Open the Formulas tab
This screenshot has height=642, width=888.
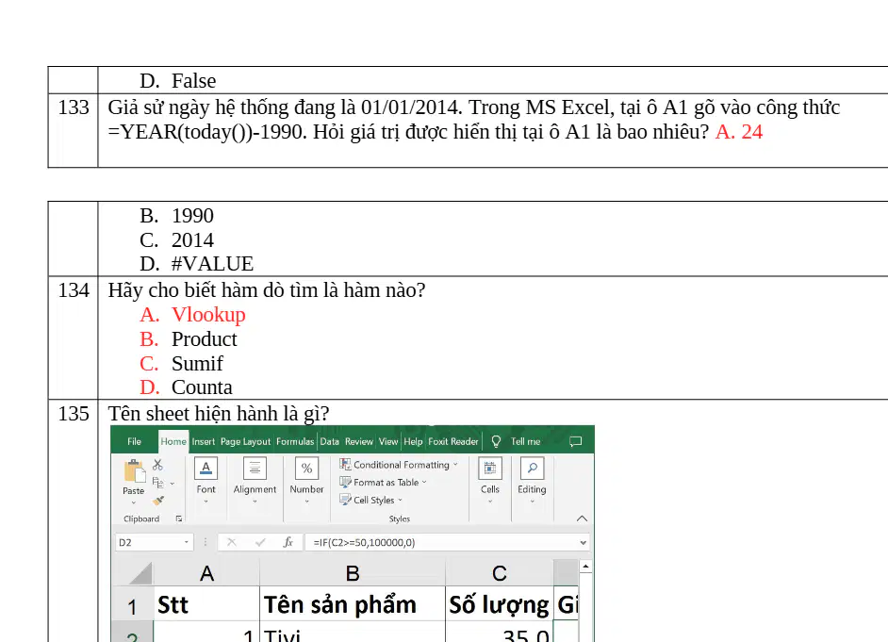(x=295, y=441)
